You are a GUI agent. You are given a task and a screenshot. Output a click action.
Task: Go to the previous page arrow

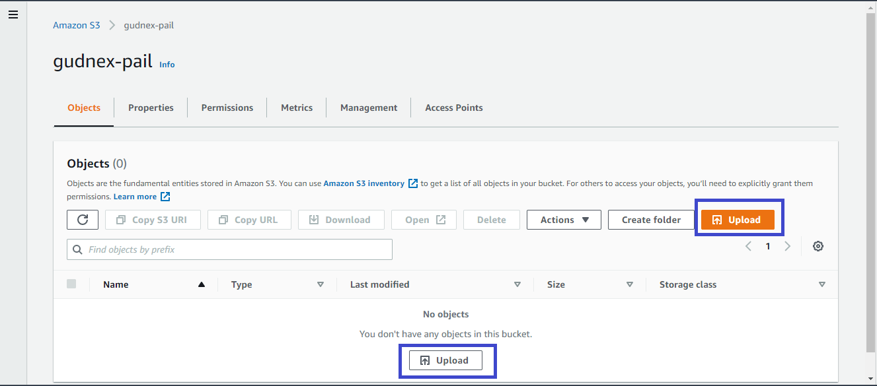point(748,246)
